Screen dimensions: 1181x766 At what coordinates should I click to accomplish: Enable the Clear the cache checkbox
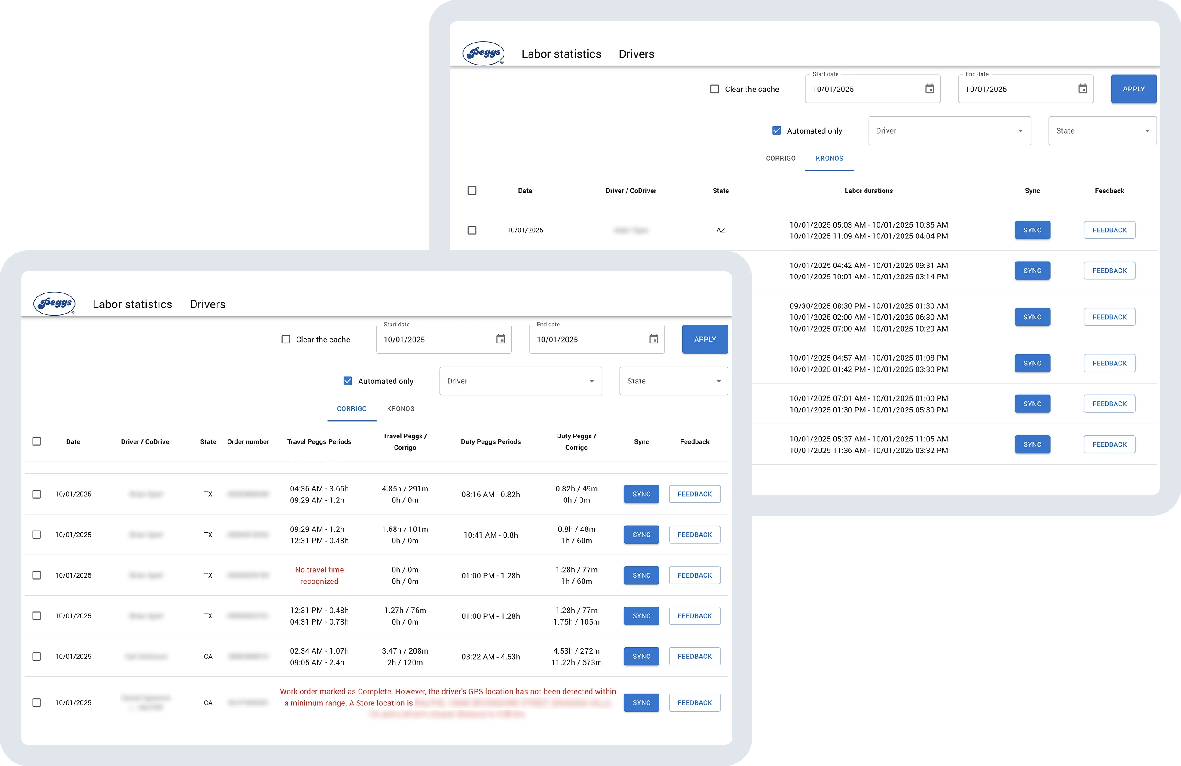[286, 340]
